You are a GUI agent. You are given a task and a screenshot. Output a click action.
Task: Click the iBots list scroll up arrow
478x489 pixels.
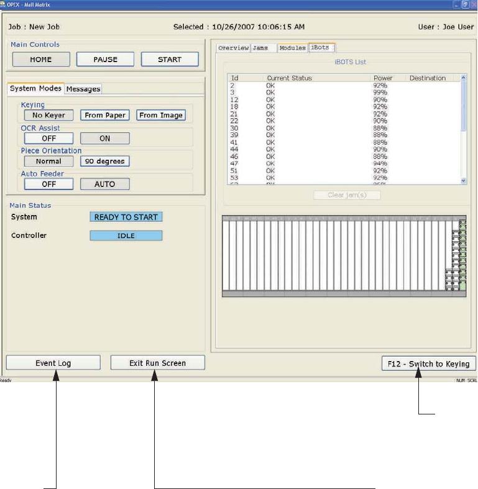pos(463,77)
